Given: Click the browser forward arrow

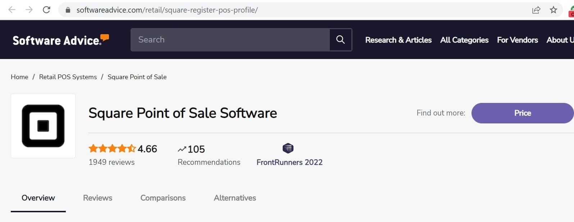Looking at the screenshot, I should [x=29, y=10].
